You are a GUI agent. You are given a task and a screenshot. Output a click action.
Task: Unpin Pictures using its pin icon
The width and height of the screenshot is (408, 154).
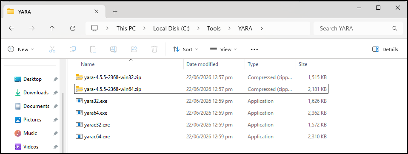55,120
